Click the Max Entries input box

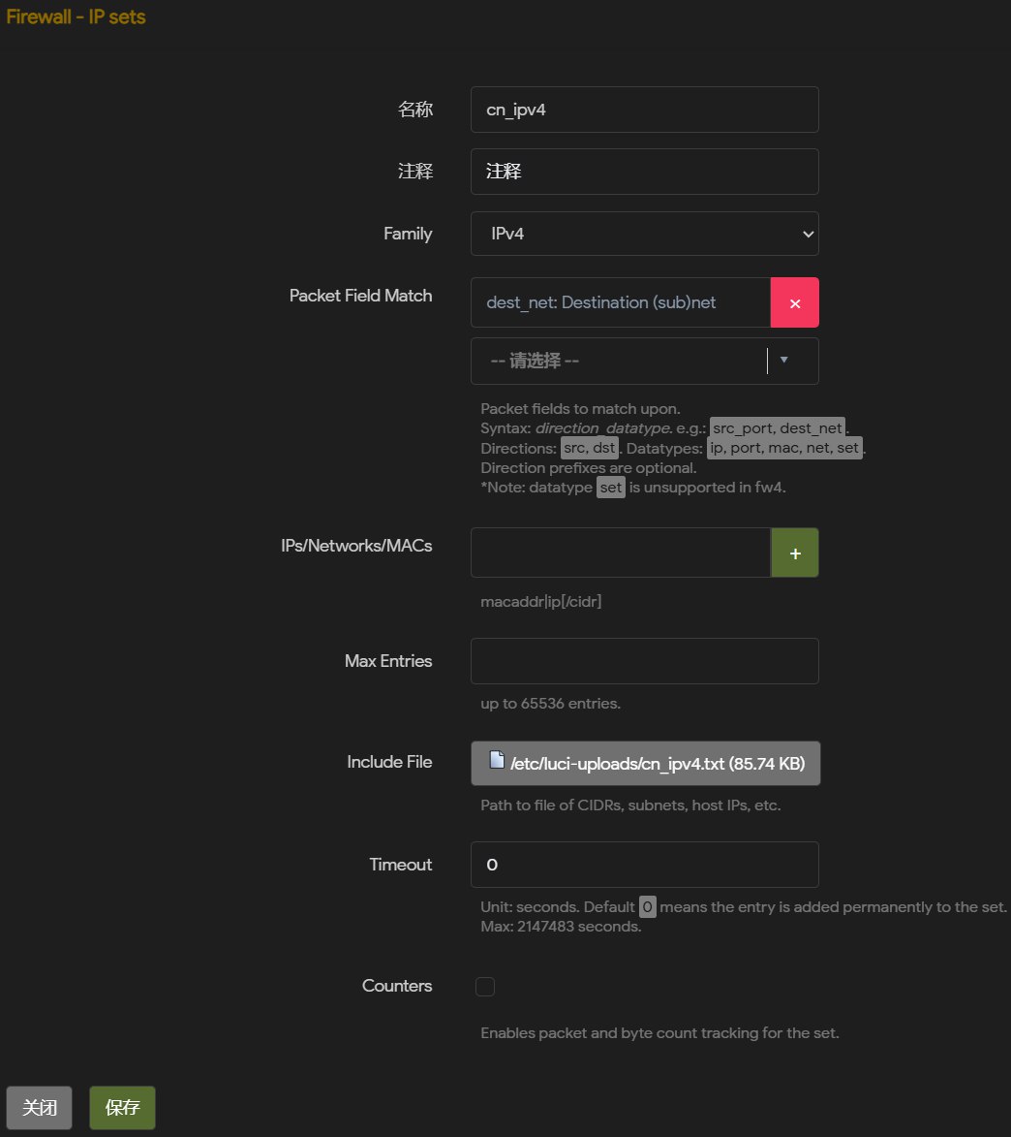[644, 661]
